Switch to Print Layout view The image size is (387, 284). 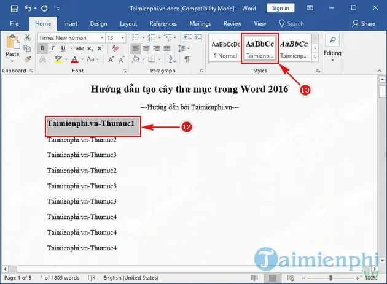(273, 278)
